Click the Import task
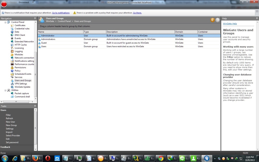The image size is (259, 162). point(9,132)
